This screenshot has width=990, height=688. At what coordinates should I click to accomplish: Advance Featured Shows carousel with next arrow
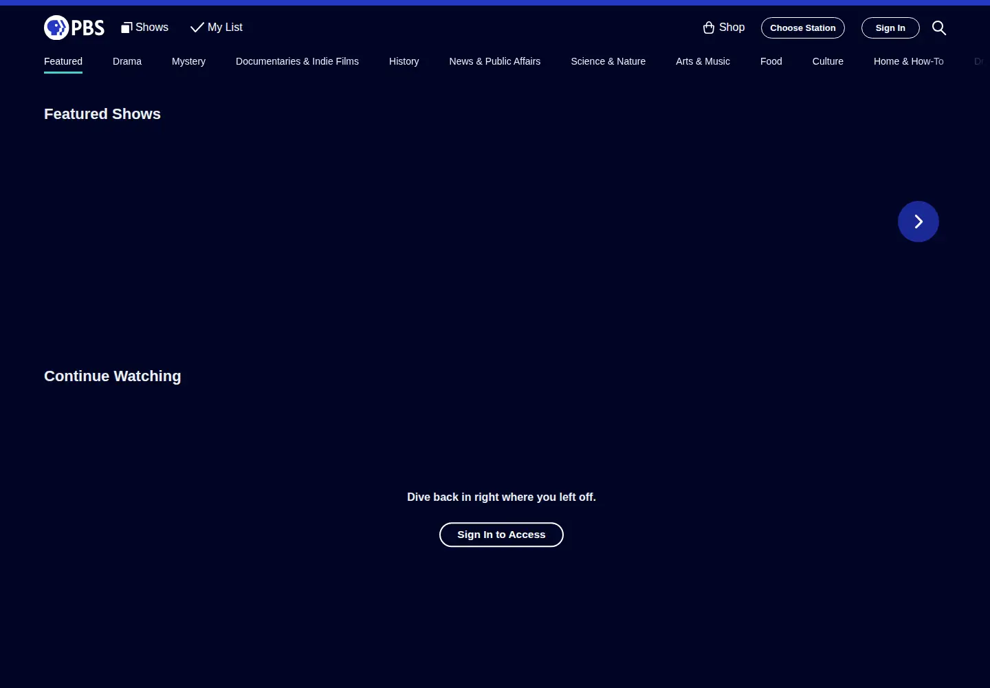click(x=918, y=222)
